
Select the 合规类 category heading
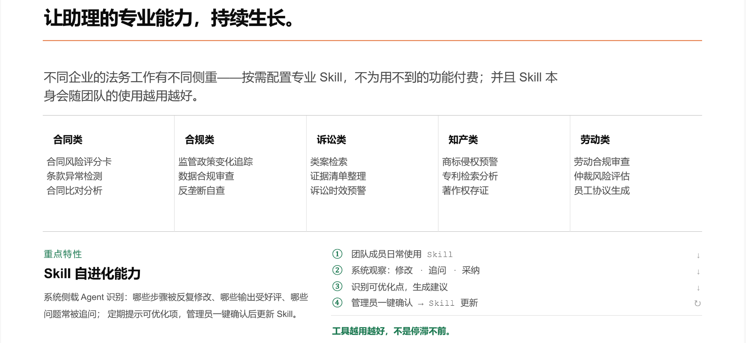tap(200, 140)
